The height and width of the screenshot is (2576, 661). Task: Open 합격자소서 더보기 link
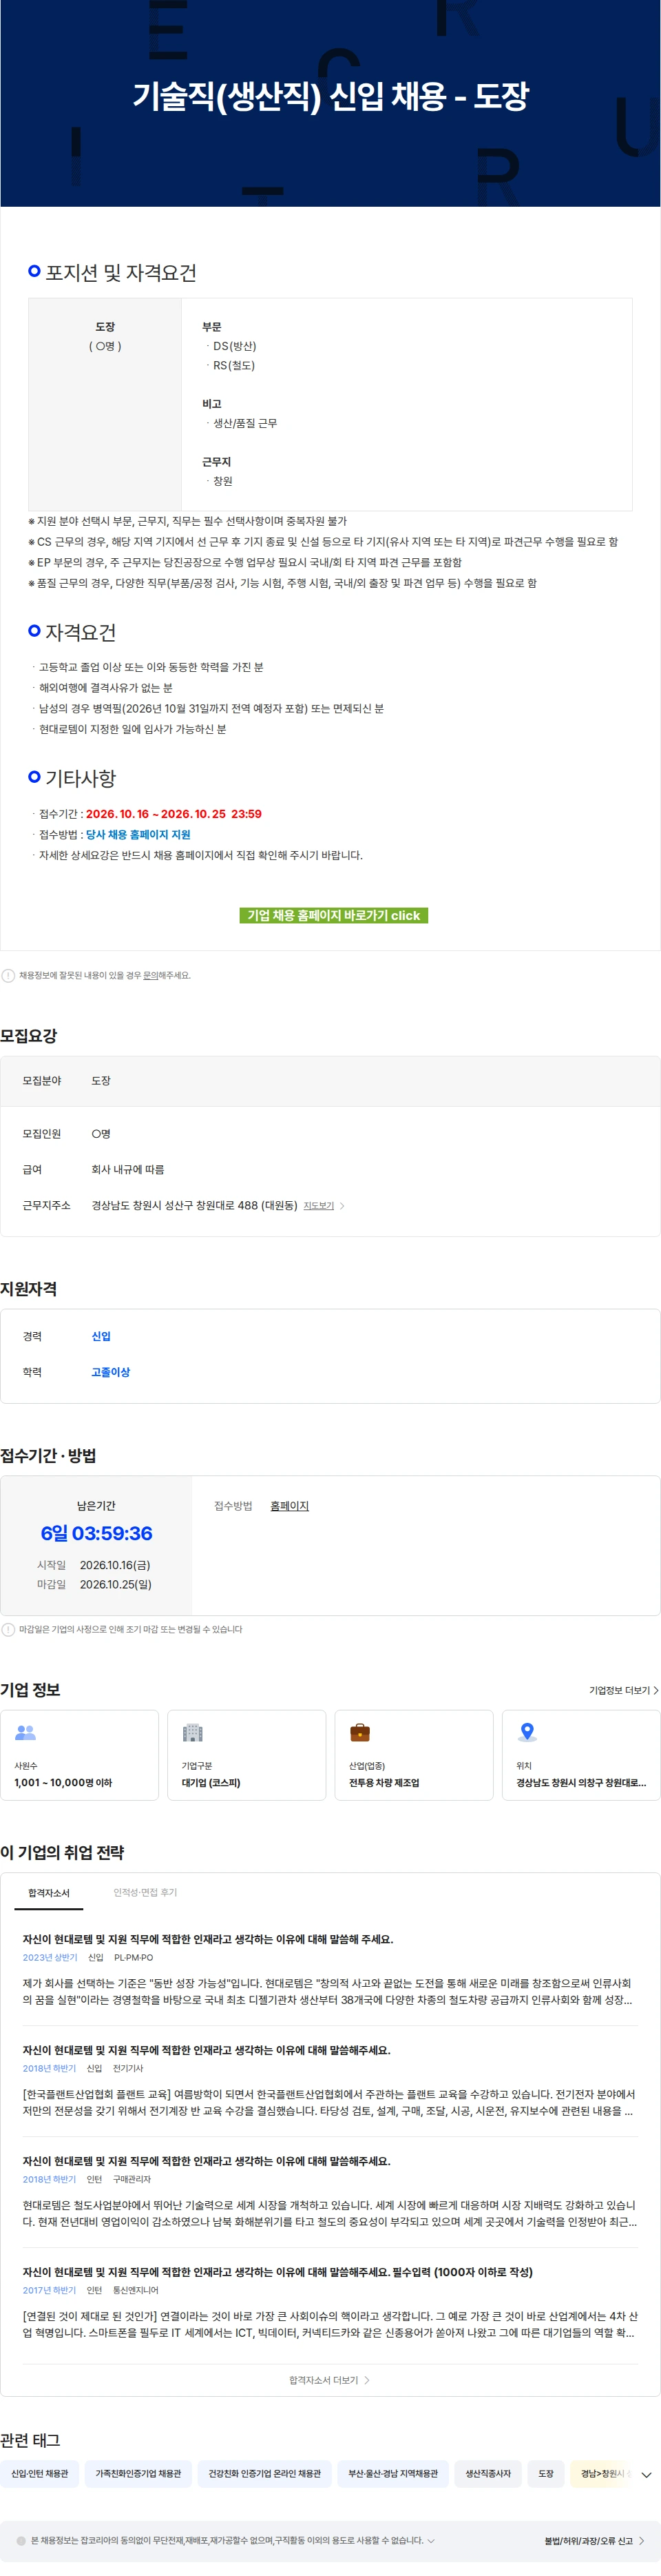coord(330,2380)
